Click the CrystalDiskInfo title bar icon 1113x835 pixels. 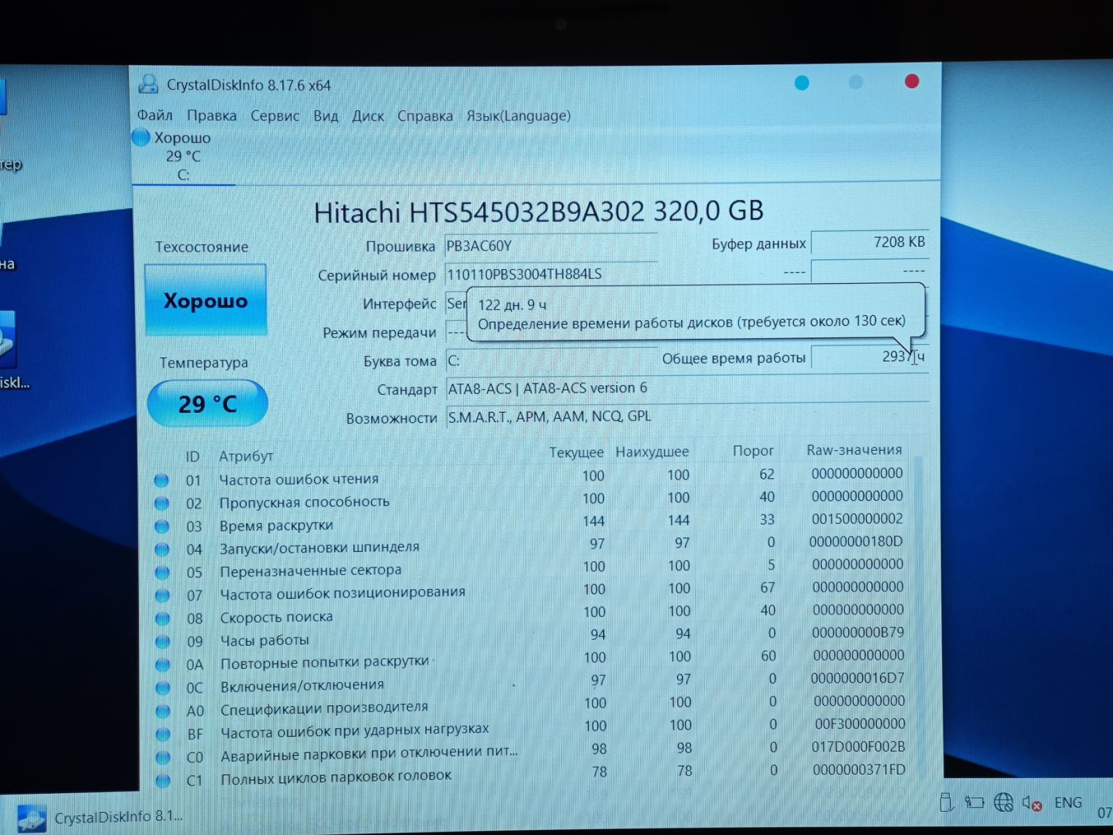tap(148, 84)
